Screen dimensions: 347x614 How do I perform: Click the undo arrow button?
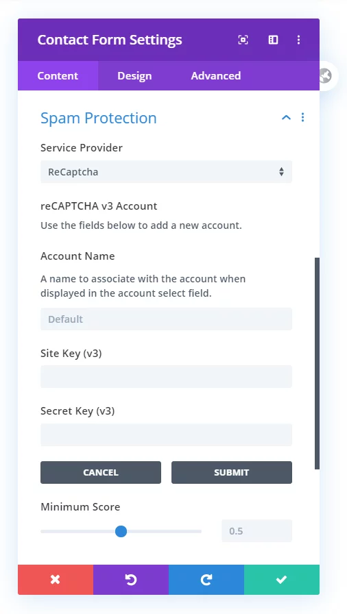131,580
